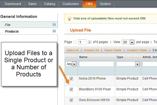
Task: Click the page number input field
Action: click(x=82, y=42)
